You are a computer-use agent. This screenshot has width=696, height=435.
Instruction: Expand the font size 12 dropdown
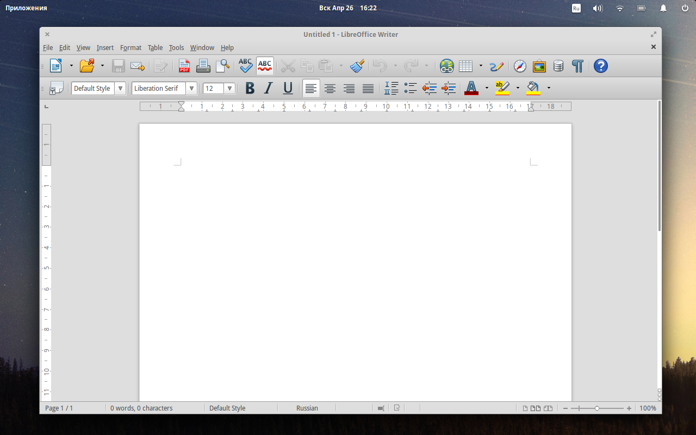click(229, 88)
